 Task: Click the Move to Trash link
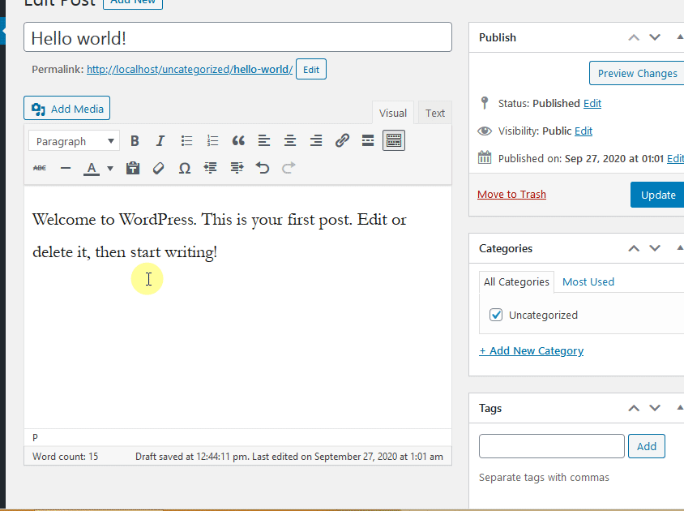pyautogui.click(x=511, y=194)
